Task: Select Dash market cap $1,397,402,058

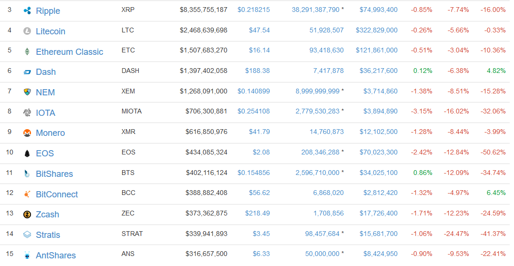Action: 204,71
